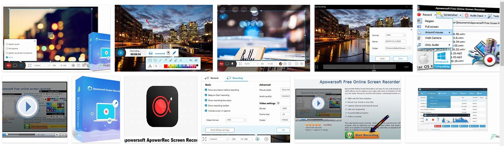Click the help question-mark icon in bokeh-lights thumbnail
Image resolution: width=504 pixels, height=146 pixels.
click(x=78, y=65)
